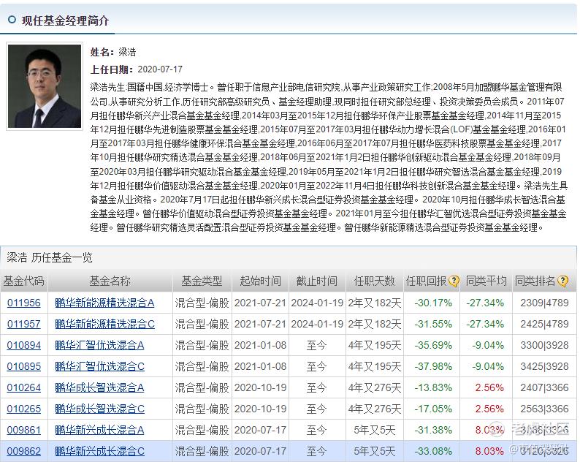Open fund code 009862 link
Viewport: 580px width, 462px height.
pos(23,451)
